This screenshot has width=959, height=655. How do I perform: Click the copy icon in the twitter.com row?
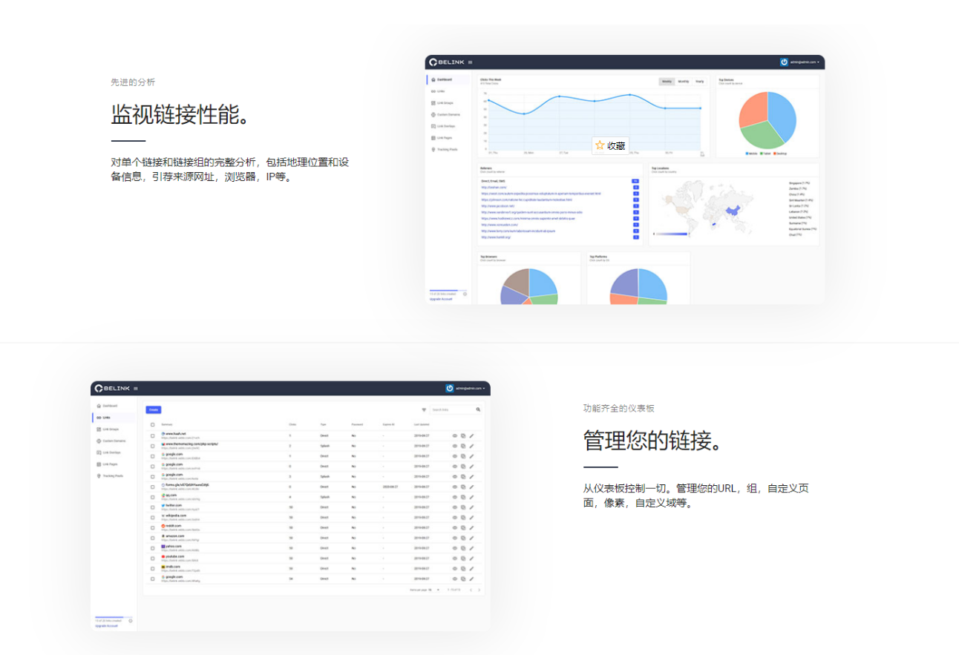[x=462, y=507]
